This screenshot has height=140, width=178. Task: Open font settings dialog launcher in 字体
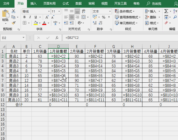(60, 30)
